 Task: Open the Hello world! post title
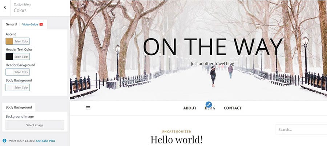tap(177, 139)
